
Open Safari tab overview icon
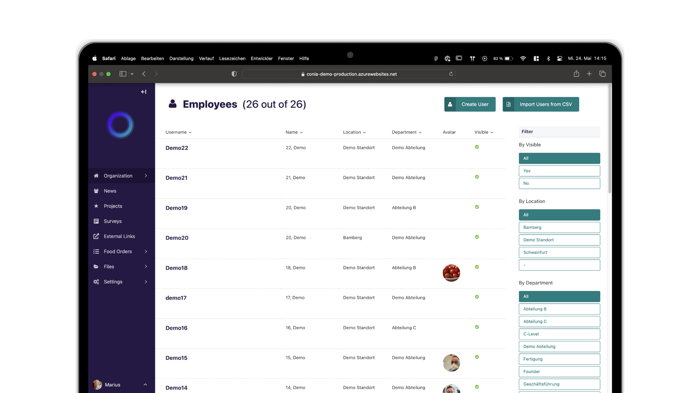(x=602, y=74)
